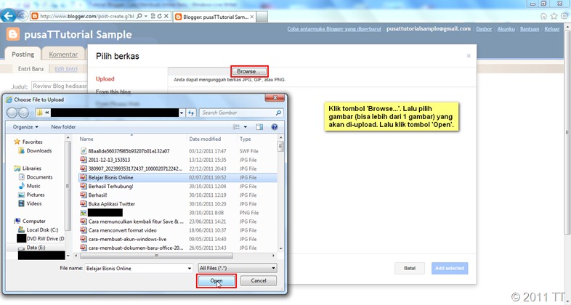
Task: Open the browser tools gear icon
Action: (564, 16)
